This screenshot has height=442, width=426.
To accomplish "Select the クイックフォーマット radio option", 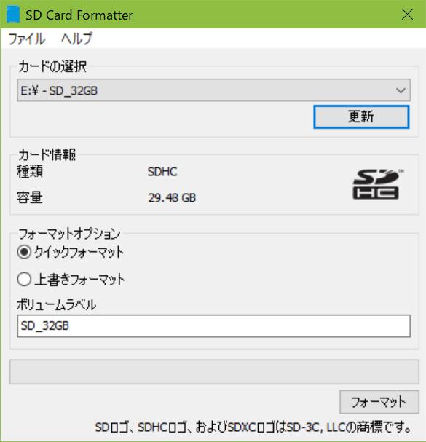I will pyautogui.click(x=71, y=252).
